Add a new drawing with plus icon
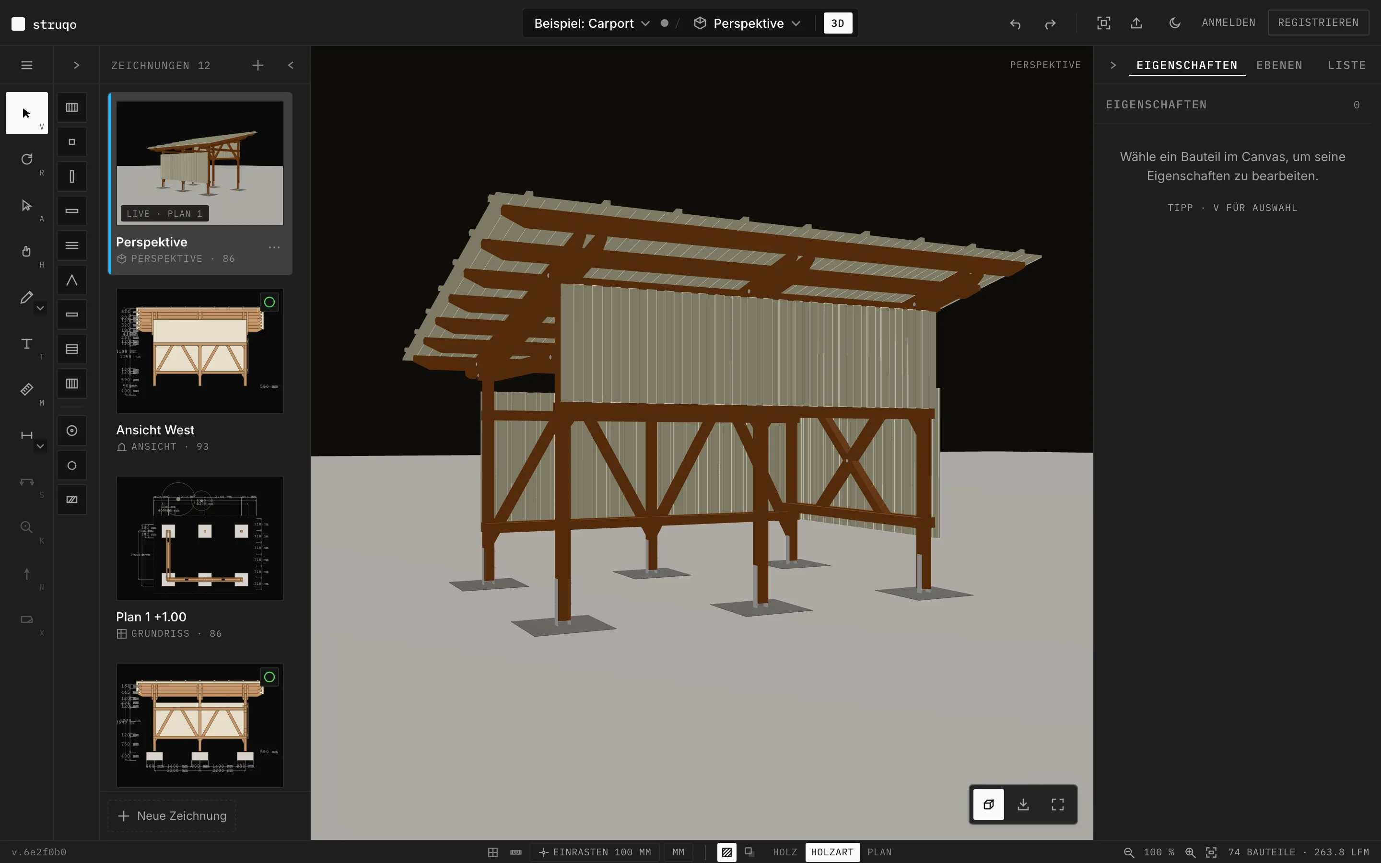The height and width of the screenshot is (863, 1381). click(258, 65)
